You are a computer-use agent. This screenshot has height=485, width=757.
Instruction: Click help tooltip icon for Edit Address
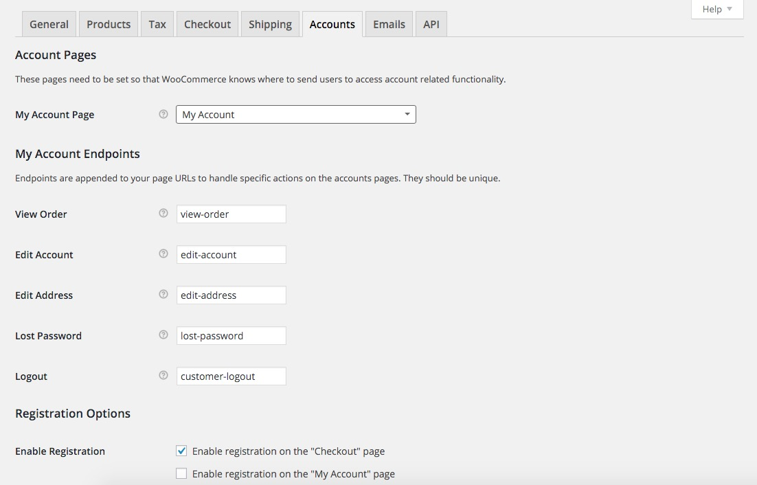coord(163,295)
